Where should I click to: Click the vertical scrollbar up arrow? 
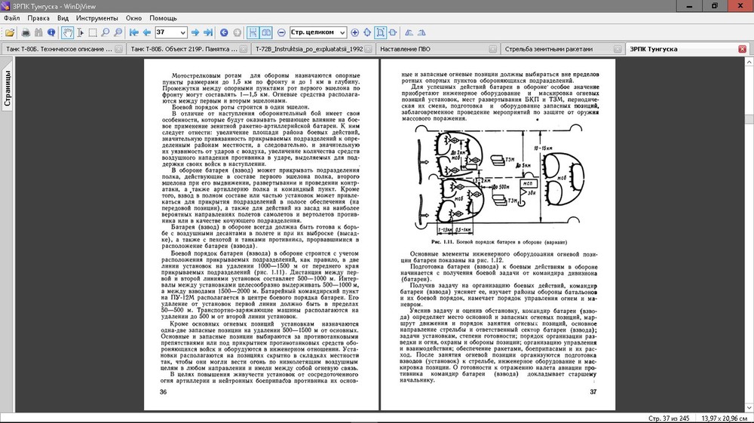click(x=749, y=62)
